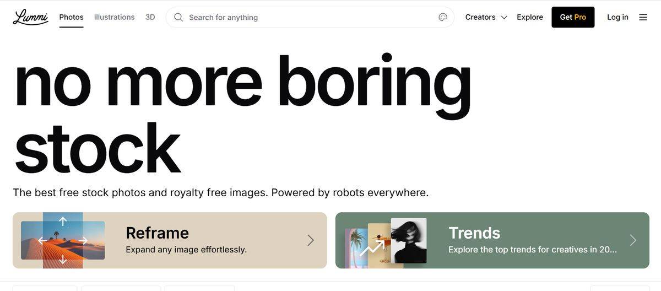Open the Reframe feature card
The image size is (661, 291).
pyautogui.click(x=170, y=240)
